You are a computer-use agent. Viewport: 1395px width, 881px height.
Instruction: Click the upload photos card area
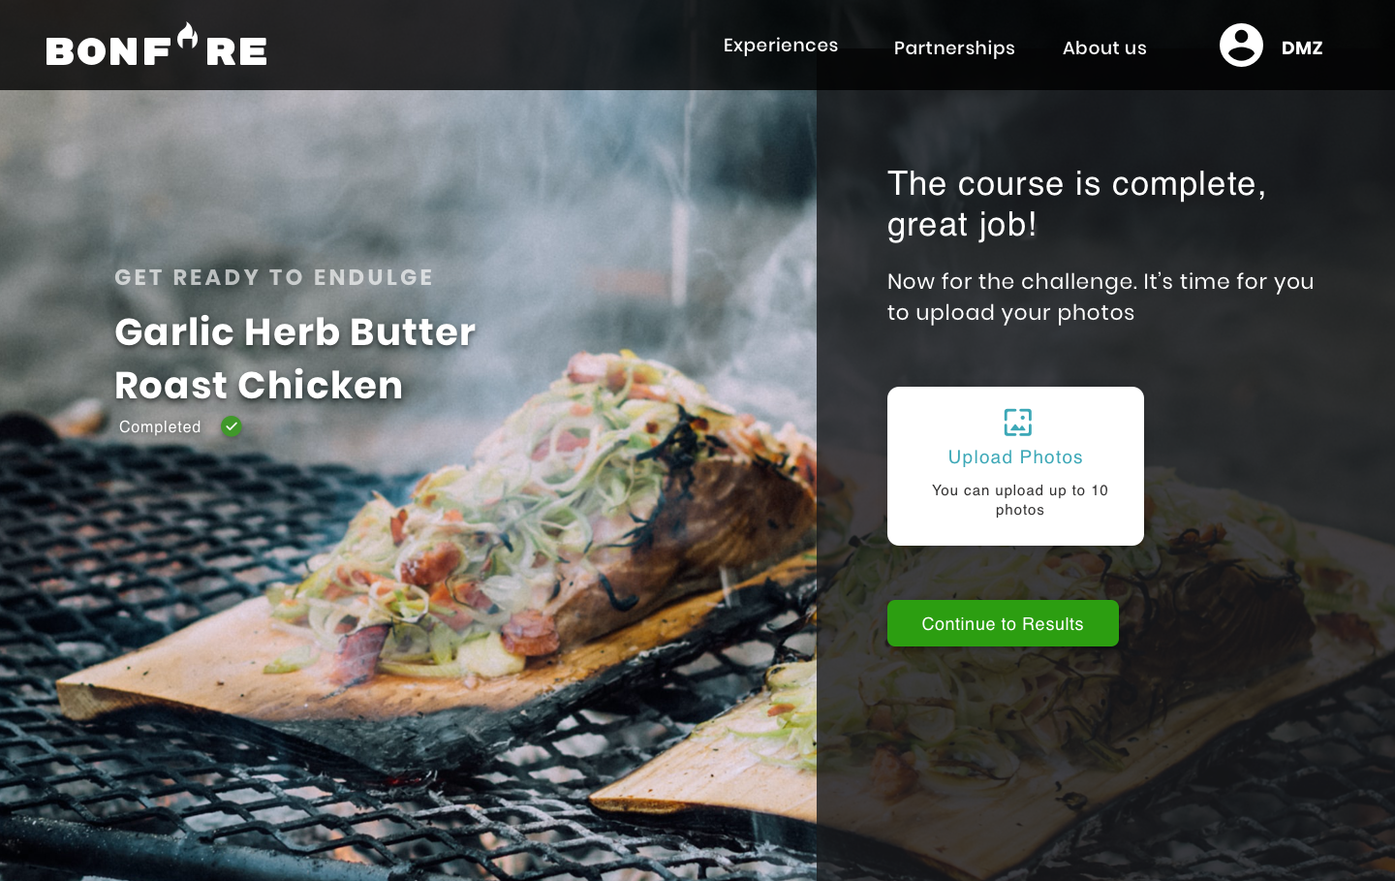coord(1015,466)
